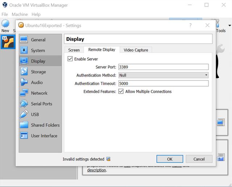Select Display category in sidebar
Viewport: 232px width, 187px height.
tap(40, 61)
